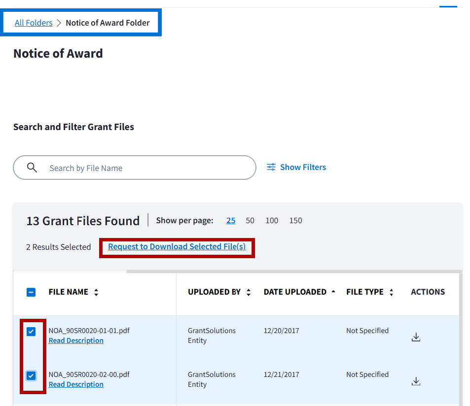Uncheck the NOA_90SR0020-01-01.pdf checkbox
The width and height of the screenshot is (470, 406).
click(31, 332)
